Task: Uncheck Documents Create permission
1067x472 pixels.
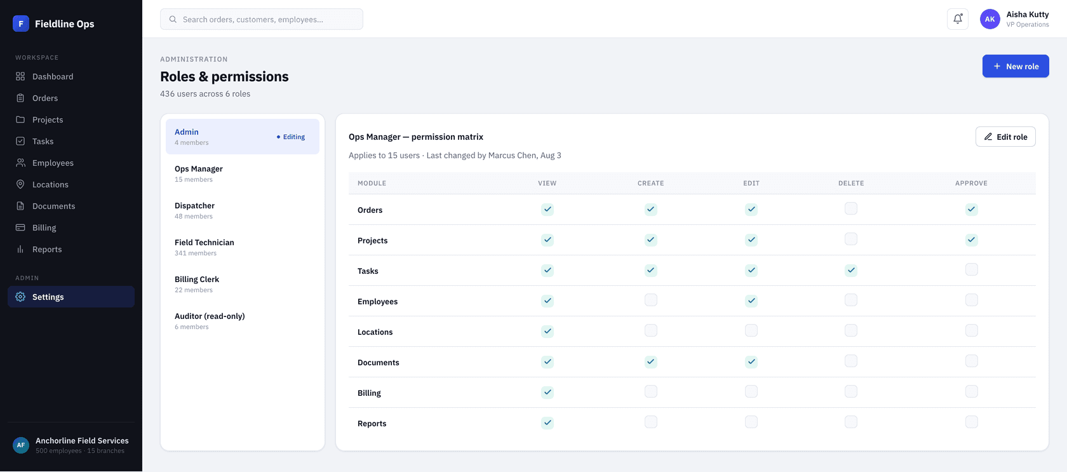Action: (651, 361)
